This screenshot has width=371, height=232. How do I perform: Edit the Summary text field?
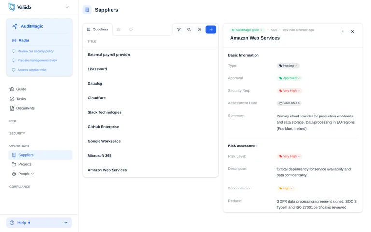click(x=315, y=122)
